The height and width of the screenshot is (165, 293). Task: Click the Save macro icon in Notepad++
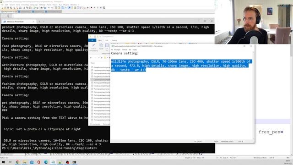104,8
